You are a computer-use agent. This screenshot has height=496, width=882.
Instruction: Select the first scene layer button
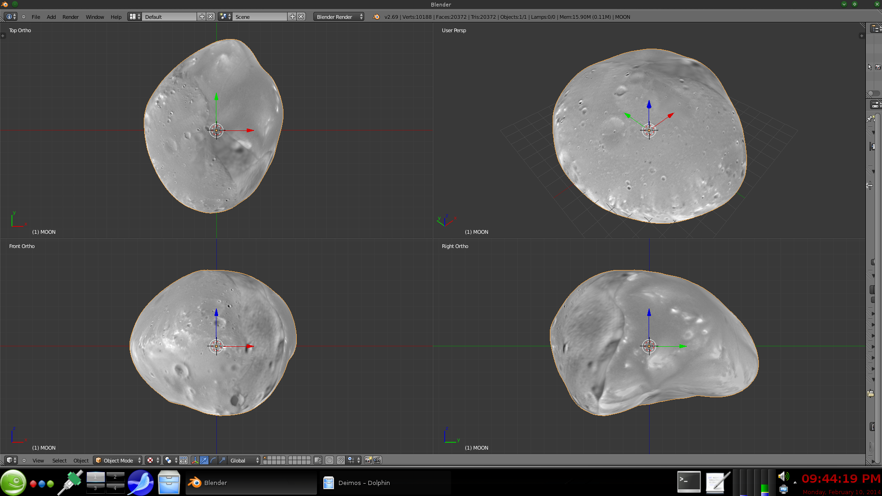coord(266,458)
